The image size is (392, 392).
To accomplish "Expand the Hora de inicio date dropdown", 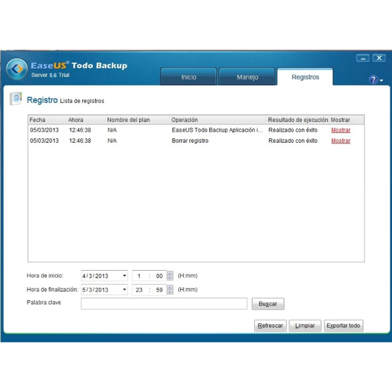I will [124, 276].
